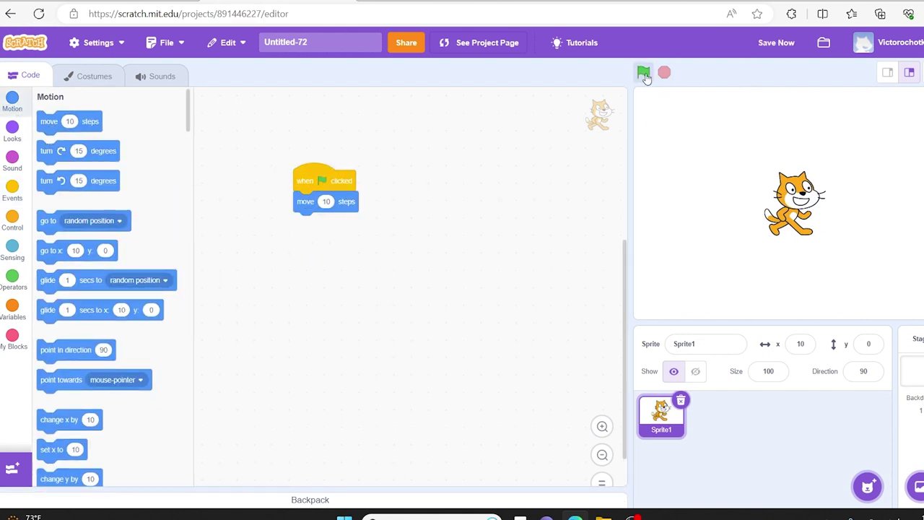Add this page to browser favorites

(x=757, y=14)
